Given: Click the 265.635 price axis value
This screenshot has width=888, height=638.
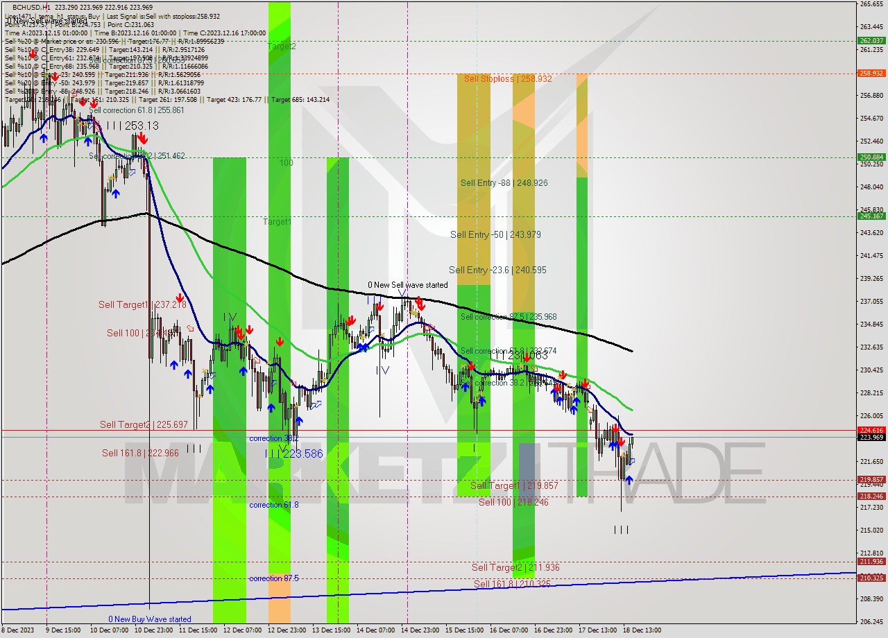Looking at the screenshot, I should (x=871, y=4).
